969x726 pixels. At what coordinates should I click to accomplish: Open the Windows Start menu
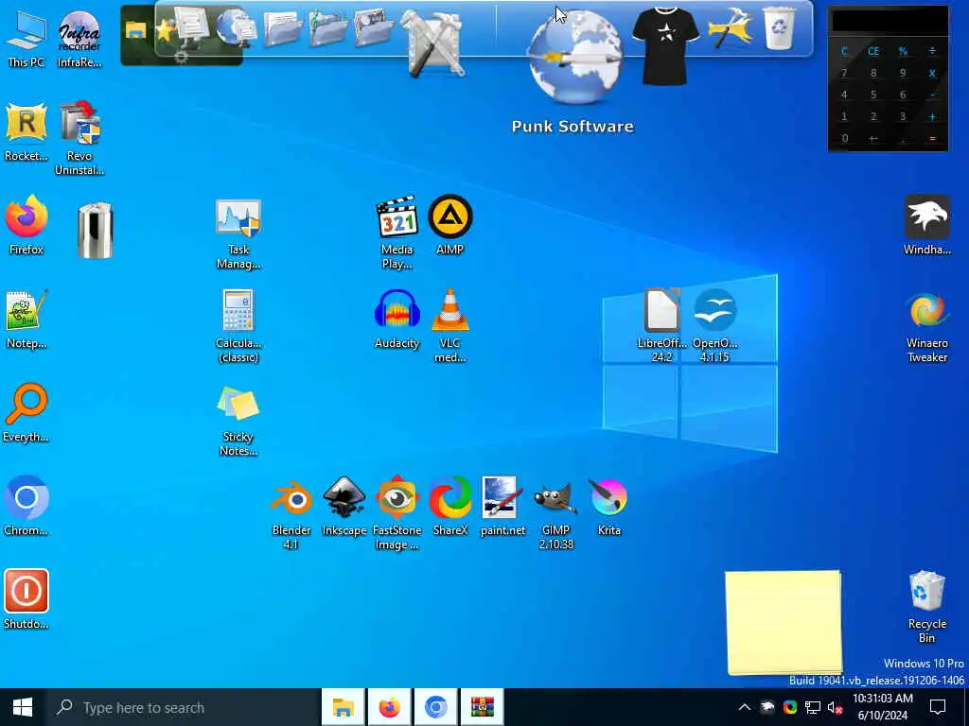click(x=23, y=707)
